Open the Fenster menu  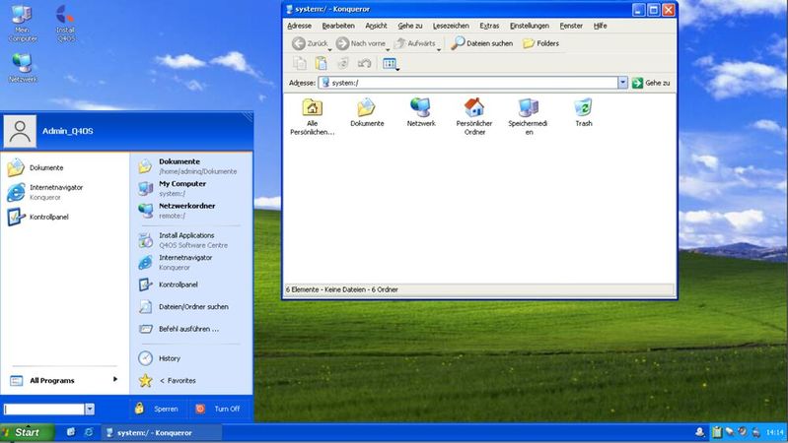pyautogui.click(x=571, y=26)
